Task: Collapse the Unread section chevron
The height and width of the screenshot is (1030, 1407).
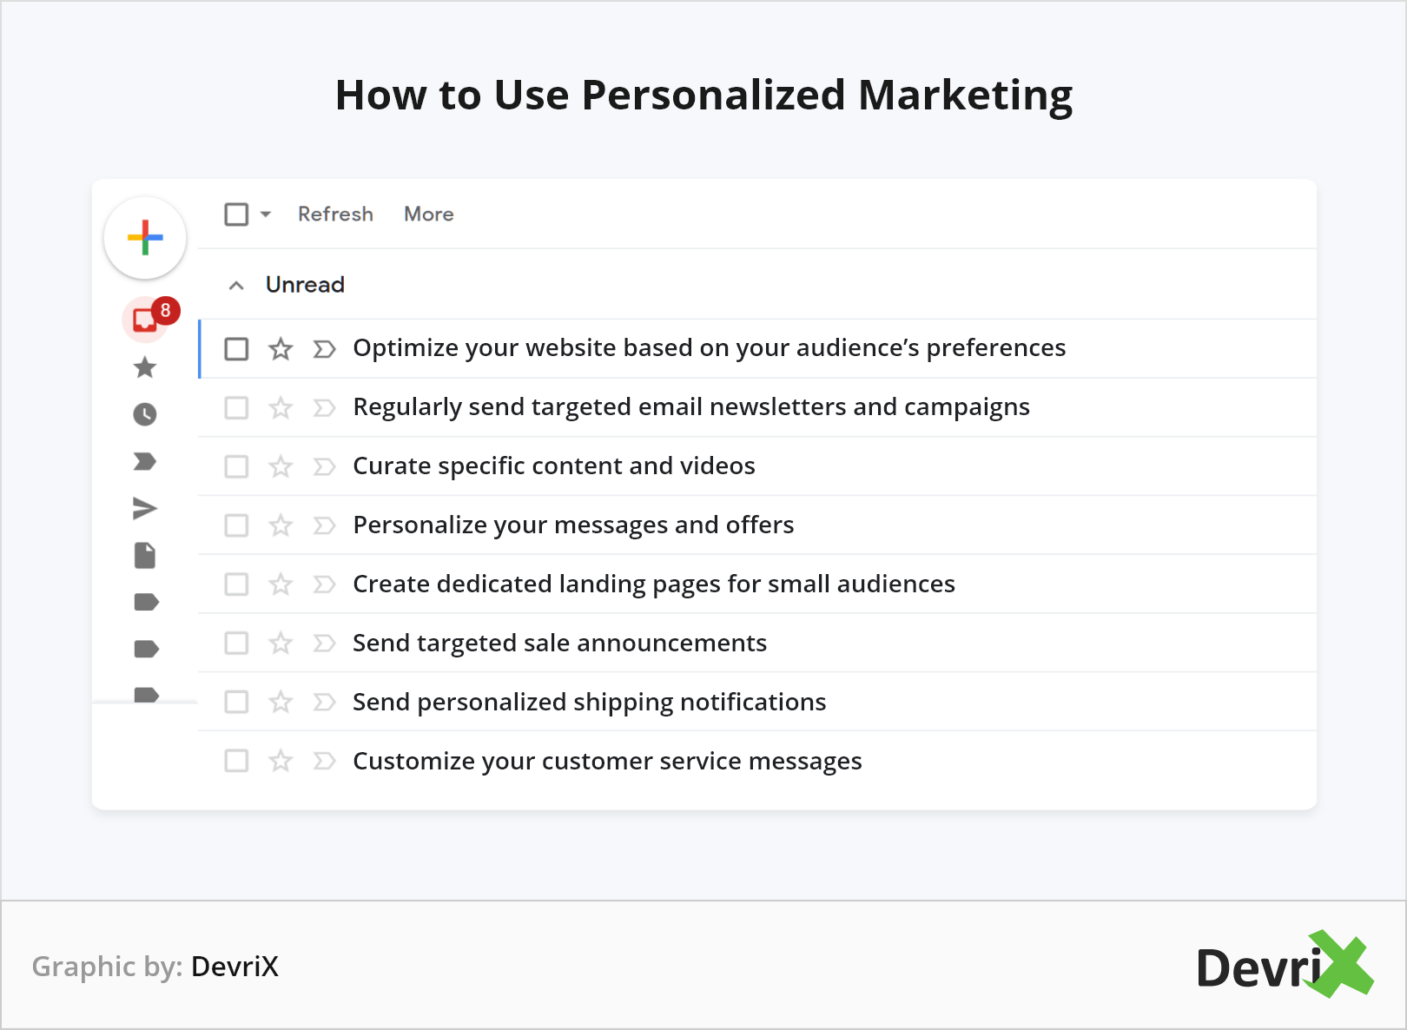Action: [x=236, y=286]
